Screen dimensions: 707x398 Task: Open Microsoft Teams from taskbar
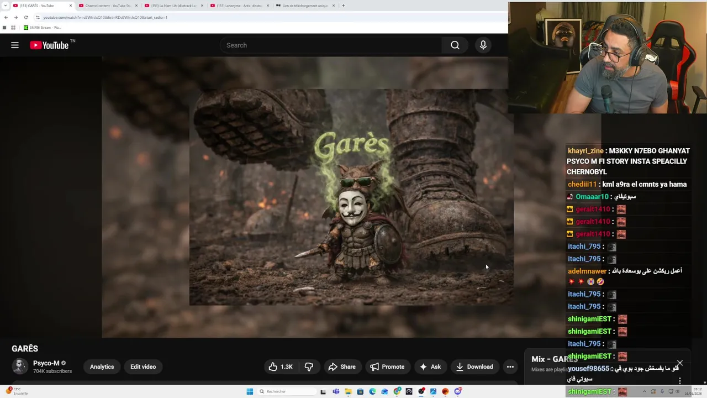point(336,391)
